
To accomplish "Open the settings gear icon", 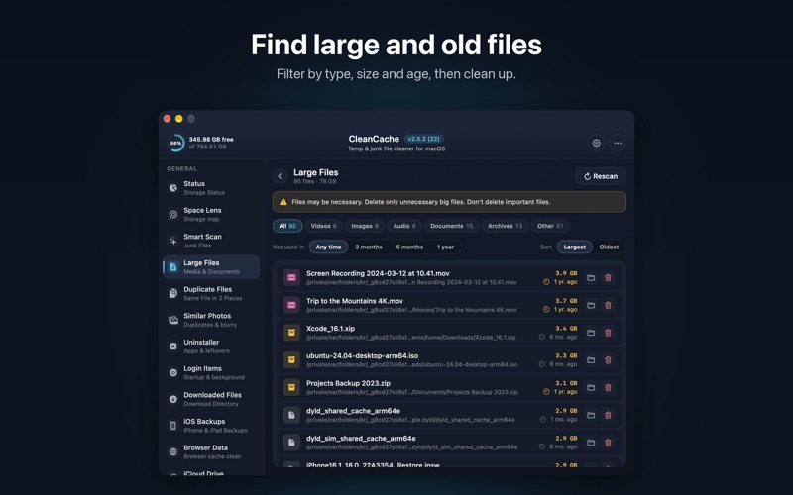I will click(x=597, y=143).
